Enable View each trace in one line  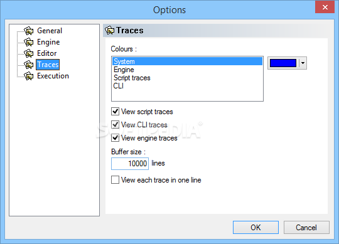[115, 179]
